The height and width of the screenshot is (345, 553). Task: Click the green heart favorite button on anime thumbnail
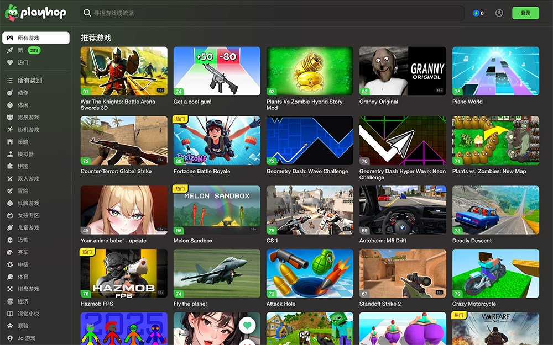tap(247, 325)
